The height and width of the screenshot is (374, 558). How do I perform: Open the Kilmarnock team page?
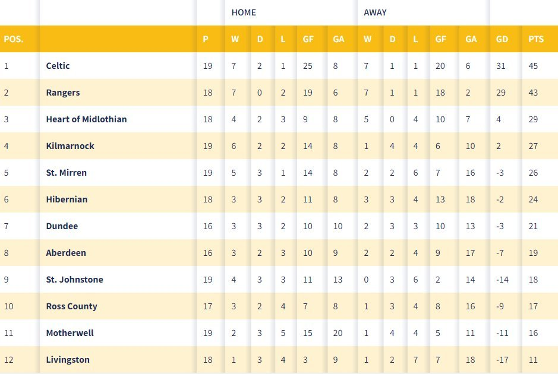pos(70,146)
